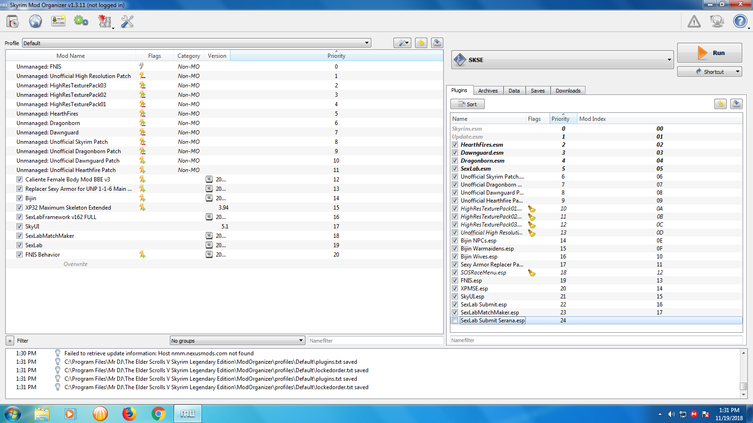Open the blue help question mark icon
Screen dimensions: 753x423
[740, 21]
